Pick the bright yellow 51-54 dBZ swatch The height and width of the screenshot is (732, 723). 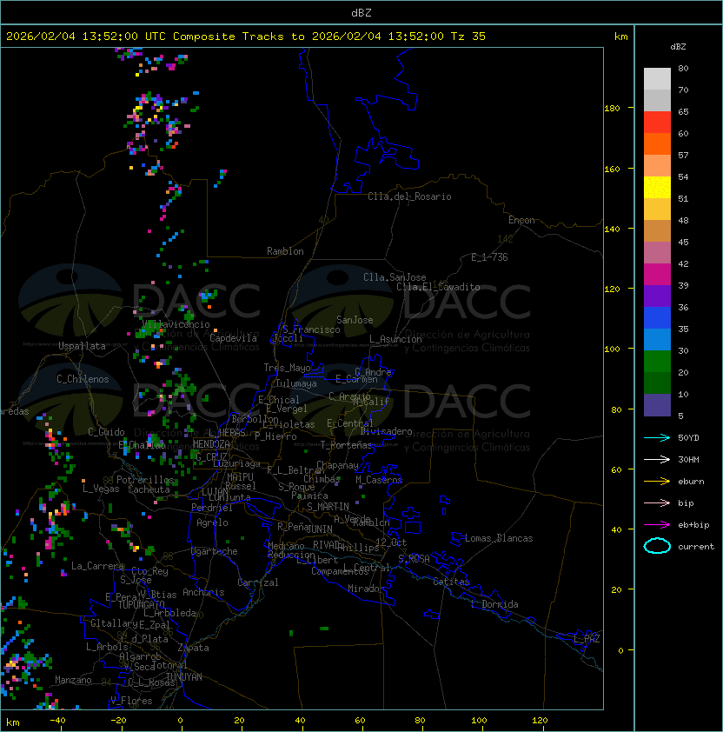tap(657, 188)
